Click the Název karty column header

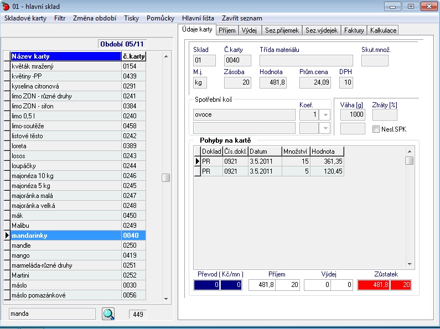click(x=66, y=56)
